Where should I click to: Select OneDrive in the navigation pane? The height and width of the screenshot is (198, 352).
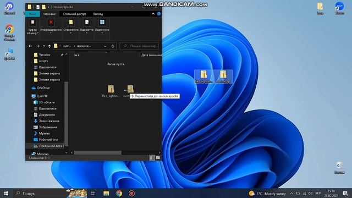coord(43,88)
